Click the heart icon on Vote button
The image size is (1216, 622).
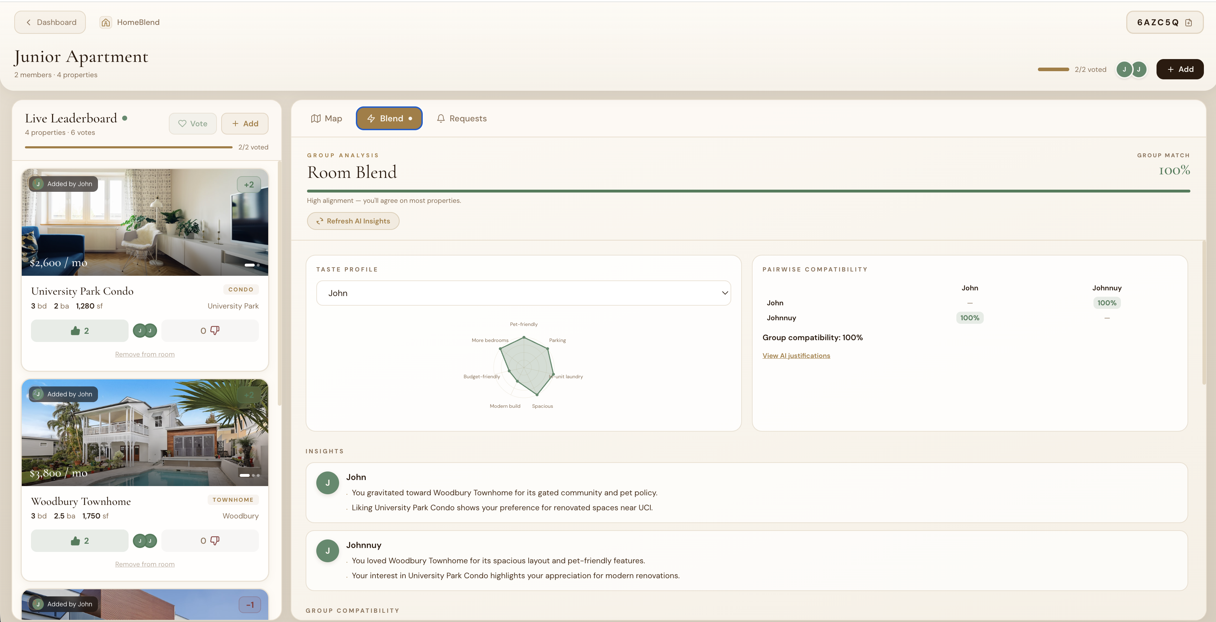[182, 123]
